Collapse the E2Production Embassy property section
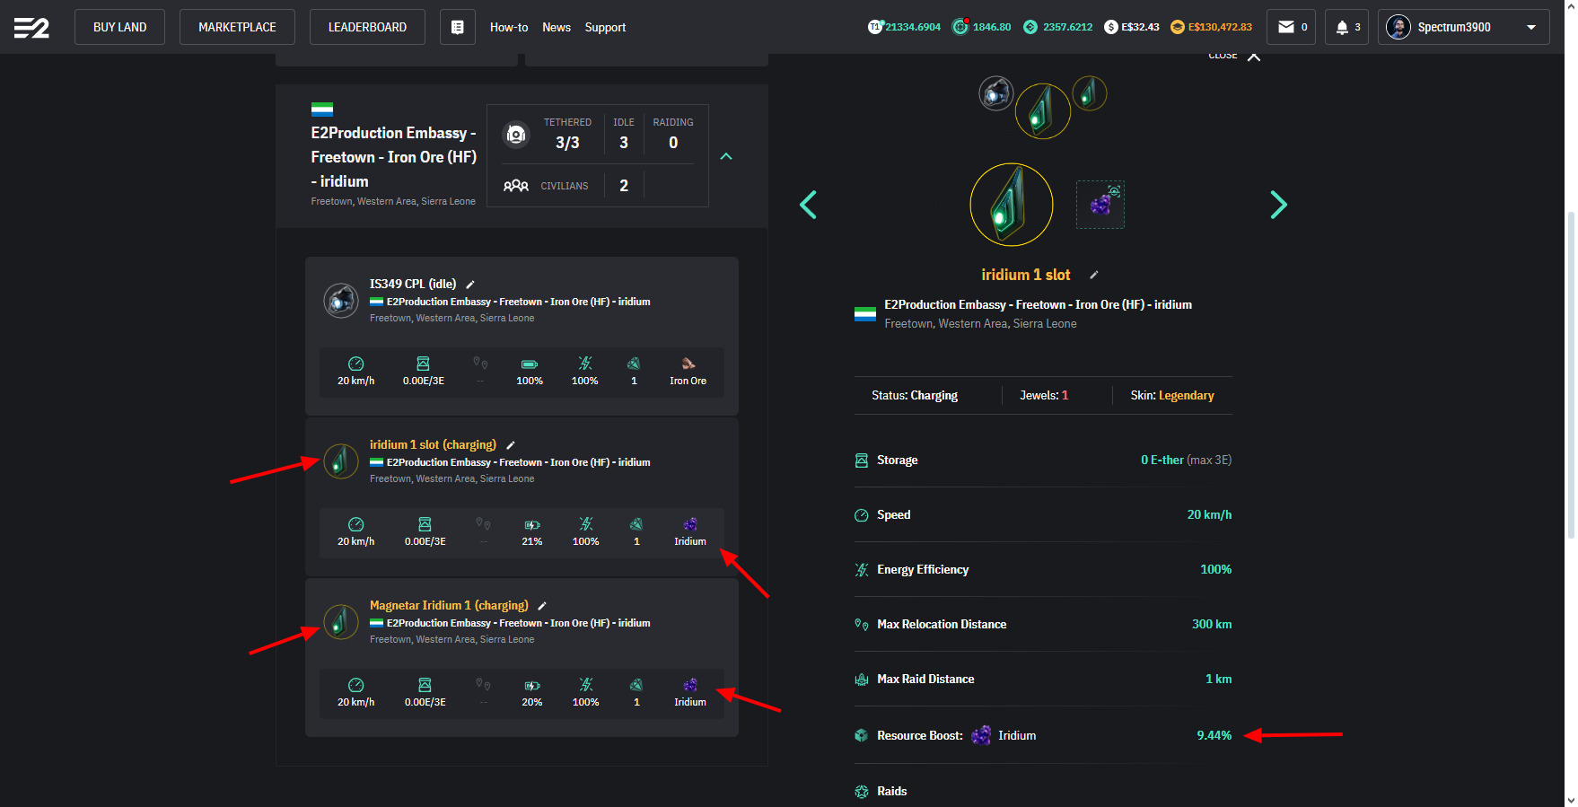 coord(726,156)
